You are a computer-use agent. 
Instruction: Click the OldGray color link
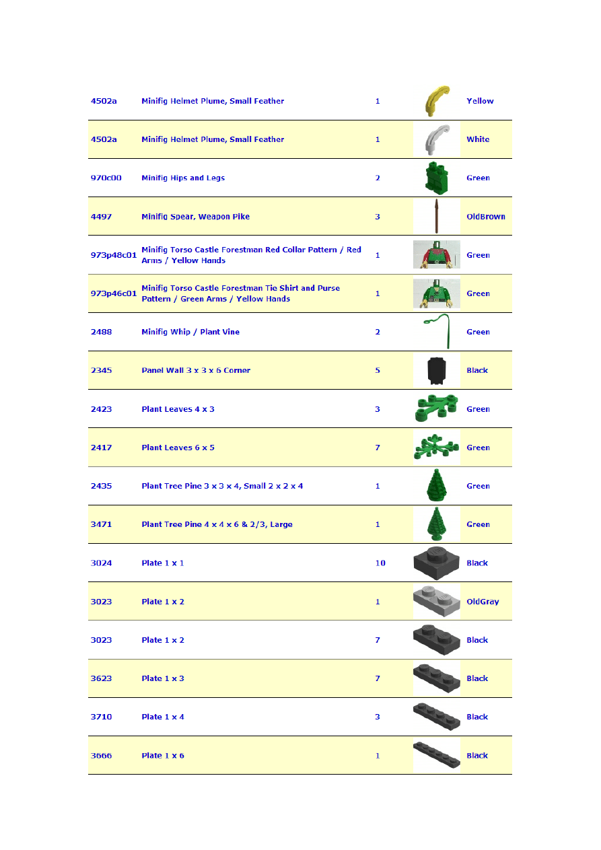click(x=483, y=602)
